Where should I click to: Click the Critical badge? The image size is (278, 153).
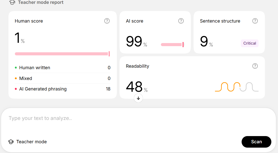pyautogui.click(x=250, y=43)
